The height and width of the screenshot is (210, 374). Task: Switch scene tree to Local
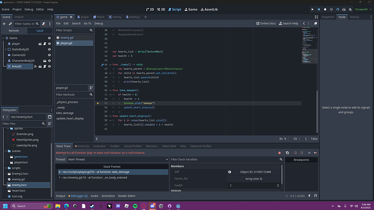click(x=40, y=31)
